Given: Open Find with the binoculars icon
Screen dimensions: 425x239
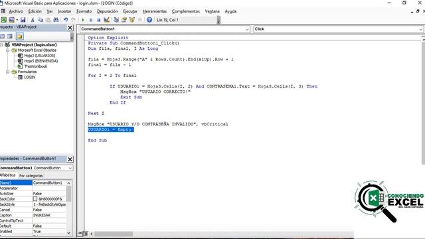Looking at the screenshot, I should tap(56, 20).
